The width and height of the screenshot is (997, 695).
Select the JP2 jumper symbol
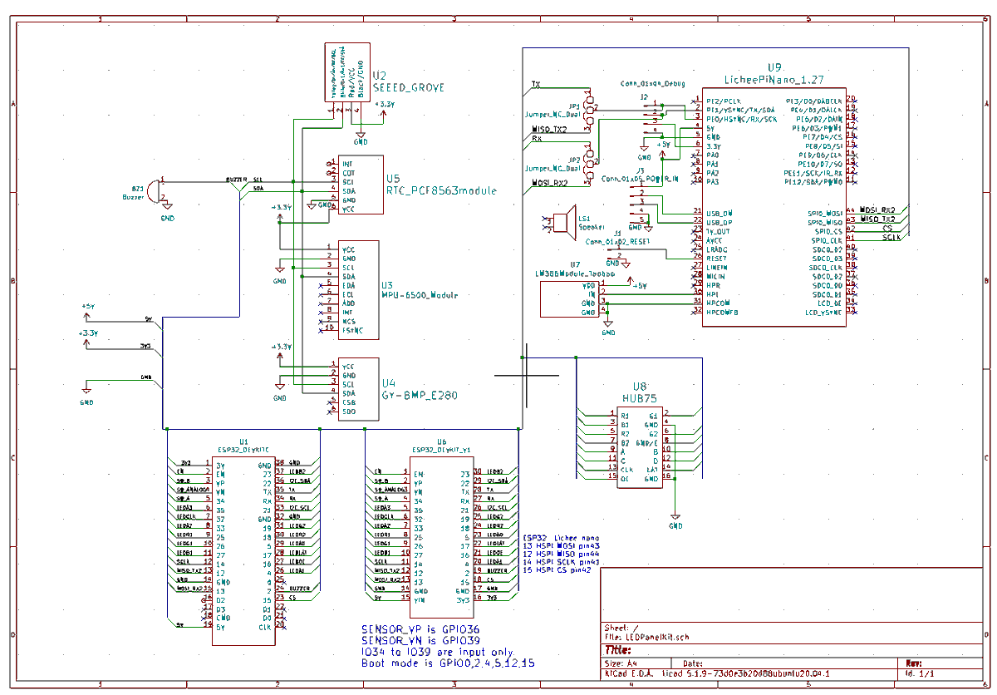(592, 163)
